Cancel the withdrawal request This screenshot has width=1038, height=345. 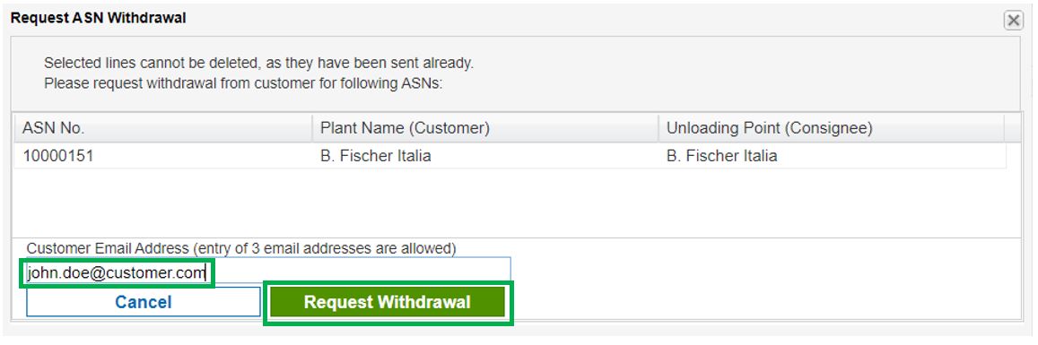(x=143, y=303)
